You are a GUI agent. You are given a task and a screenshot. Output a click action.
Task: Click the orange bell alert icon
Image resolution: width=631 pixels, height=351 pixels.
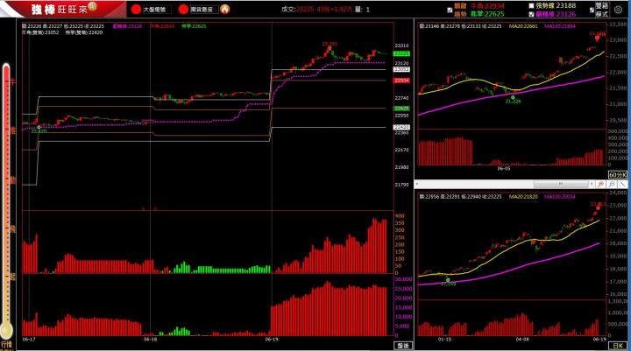223,10
